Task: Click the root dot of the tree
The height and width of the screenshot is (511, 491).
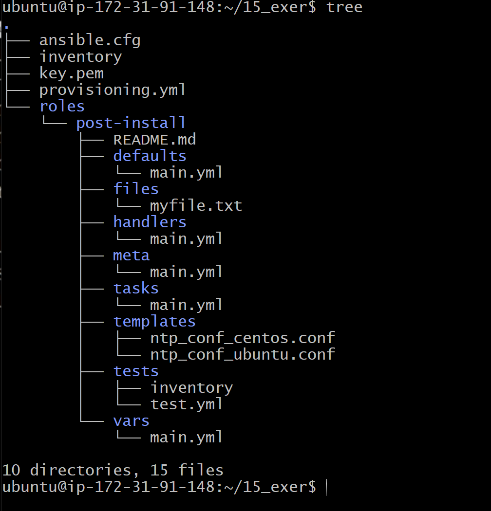Action: point(6,28)
